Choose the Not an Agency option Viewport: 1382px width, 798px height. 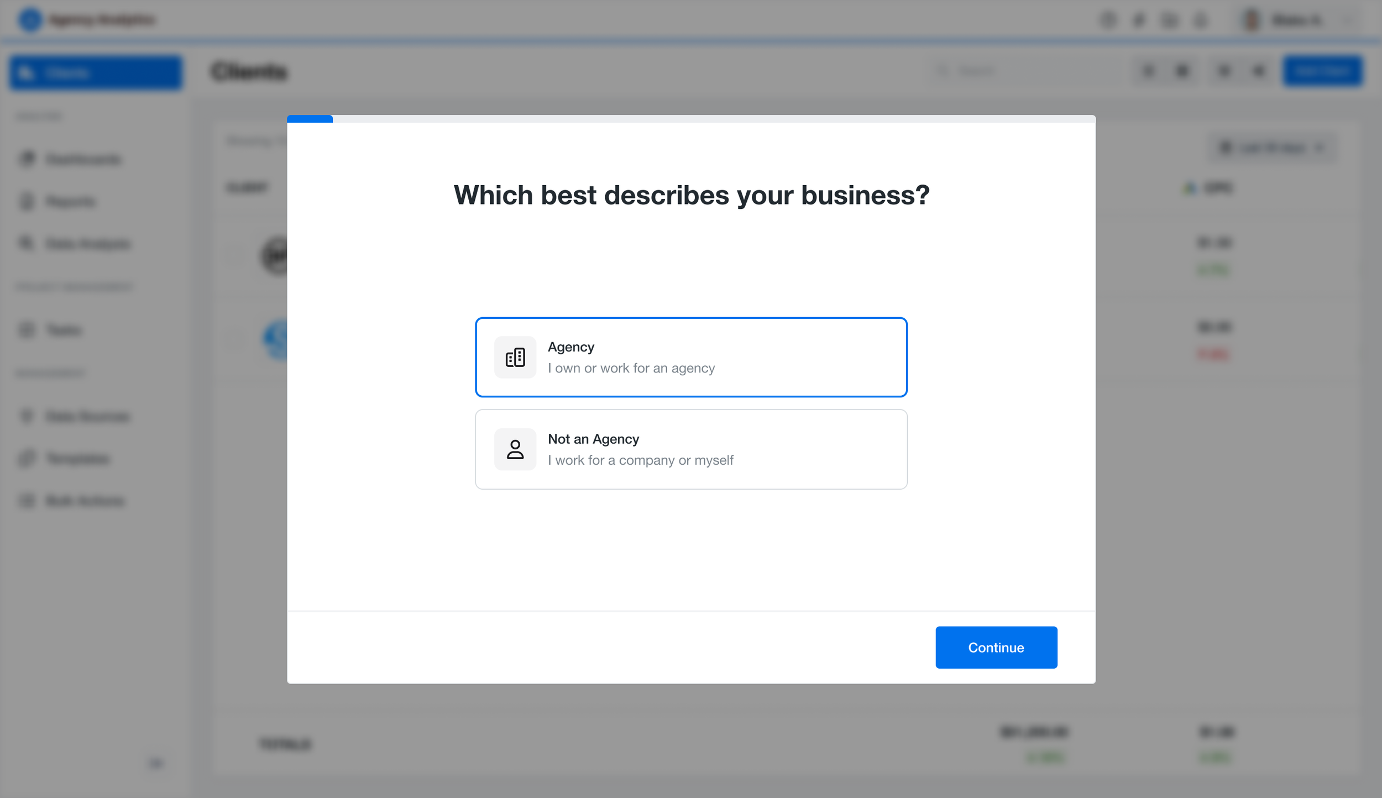point(691,449)
